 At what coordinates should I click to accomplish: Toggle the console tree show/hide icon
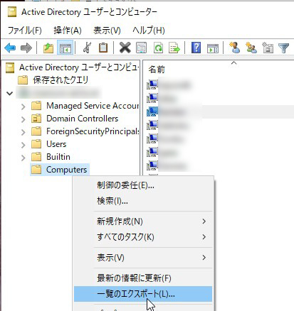click(x=65, y=48)
